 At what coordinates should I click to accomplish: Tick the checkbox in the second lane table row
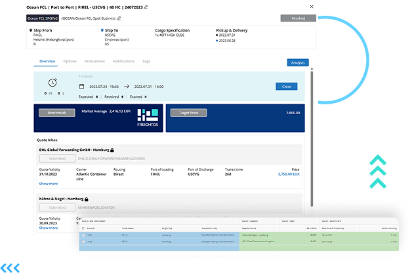tap(83, 241)
